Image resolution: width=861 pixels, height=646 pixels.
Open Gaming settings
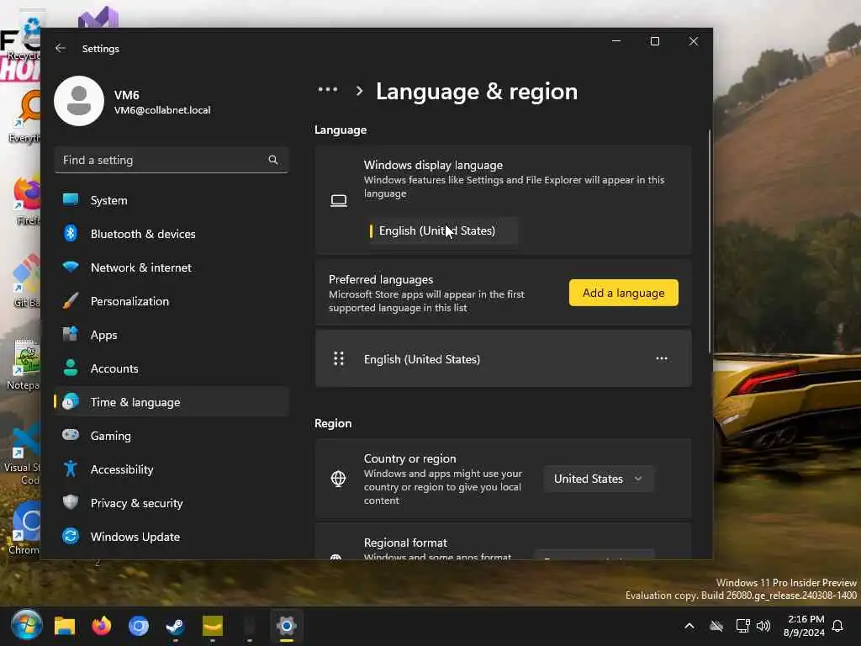[172, 436]
